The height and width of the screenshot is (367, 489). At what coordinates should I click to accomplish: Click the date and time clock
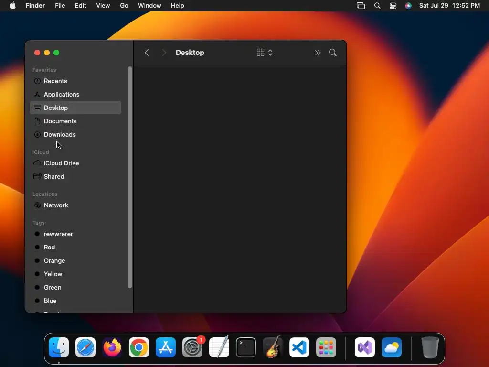[x=449, y=6]
